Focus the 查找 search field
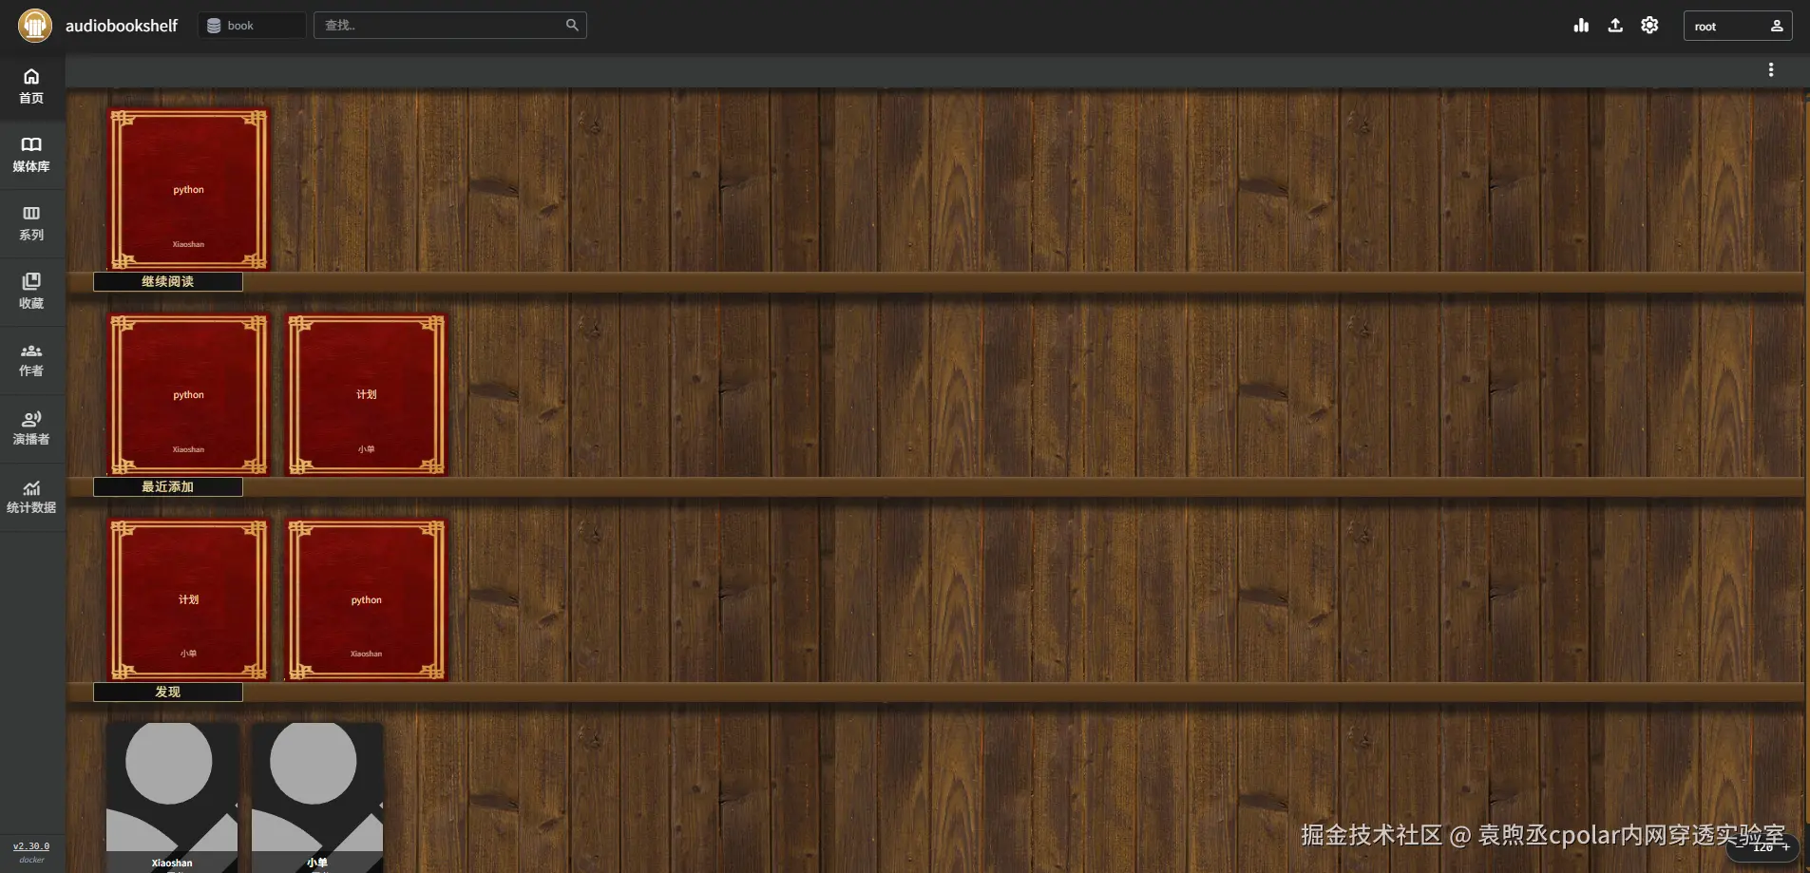Image resolution: width=1810 pixels, height=873 pixels. pos(450,26)
